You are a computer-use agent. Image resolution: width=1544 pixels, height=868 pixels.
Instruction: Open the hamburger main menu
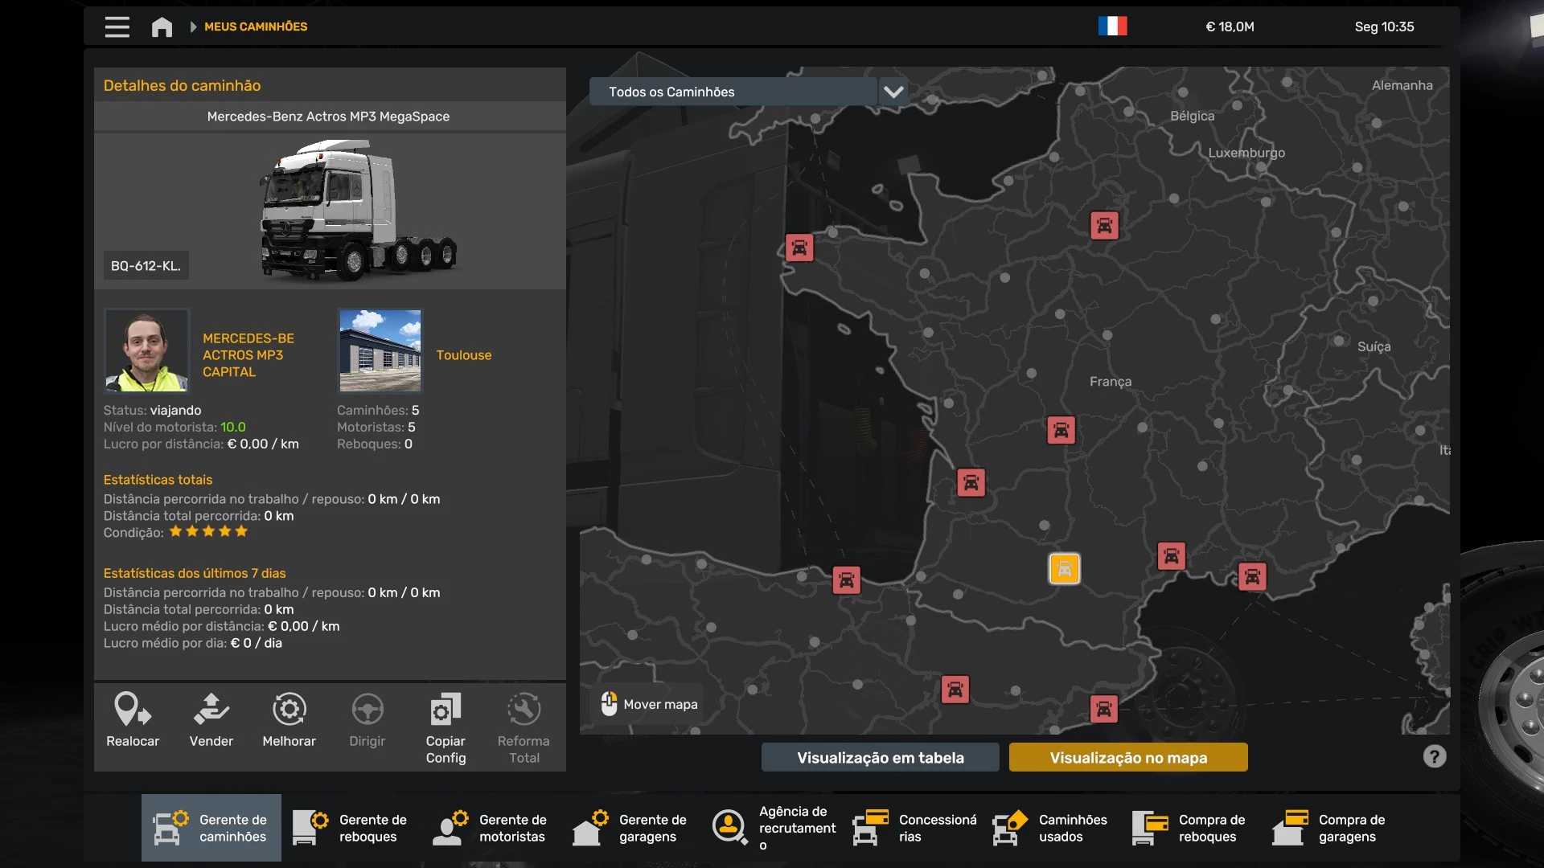pos(117,27)
